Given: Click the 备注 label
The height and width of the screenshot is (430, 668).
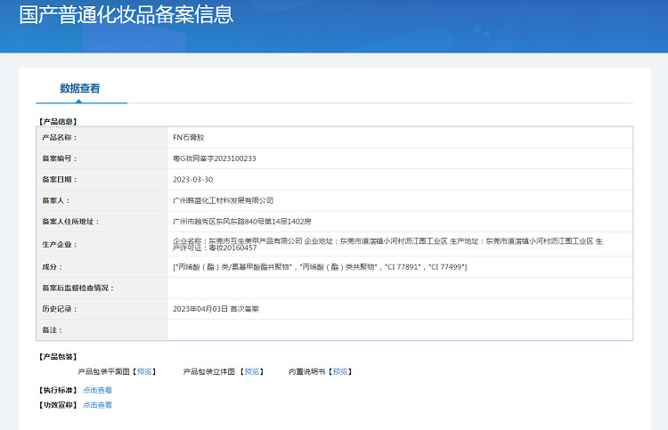Looking at the screenshot, I should tap(52, 330).
